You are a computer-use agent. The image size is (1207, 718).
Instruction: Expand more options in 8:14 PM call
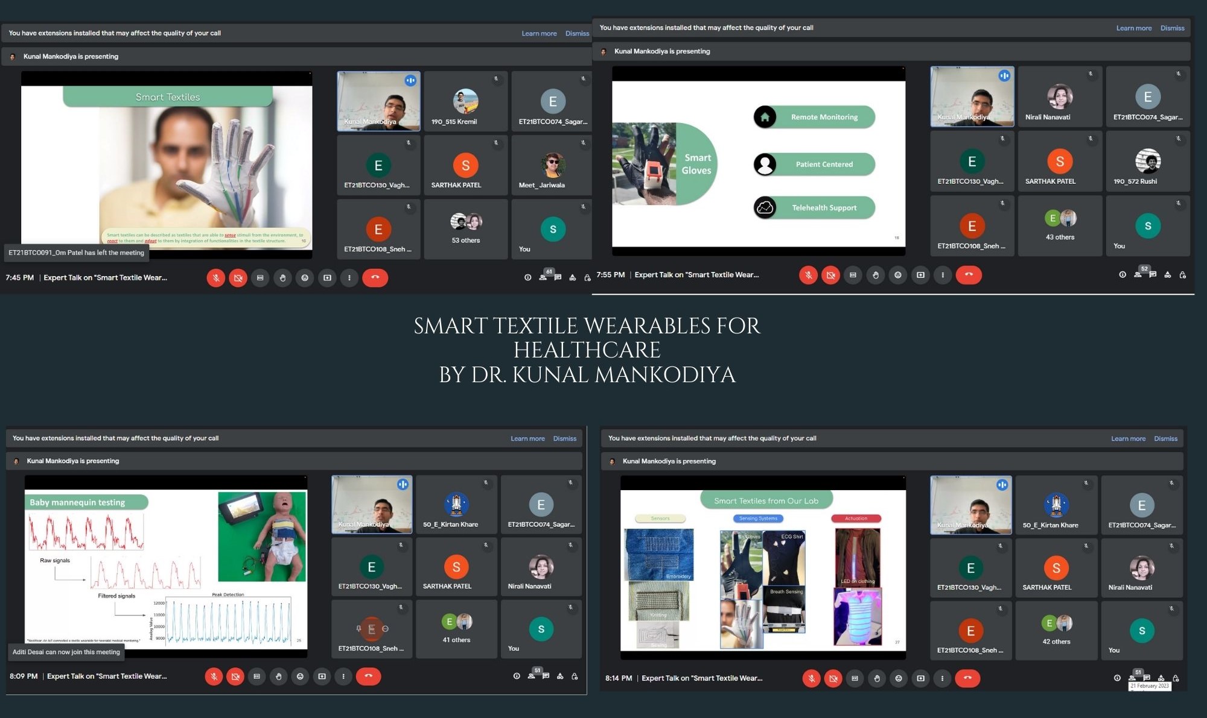942,678
